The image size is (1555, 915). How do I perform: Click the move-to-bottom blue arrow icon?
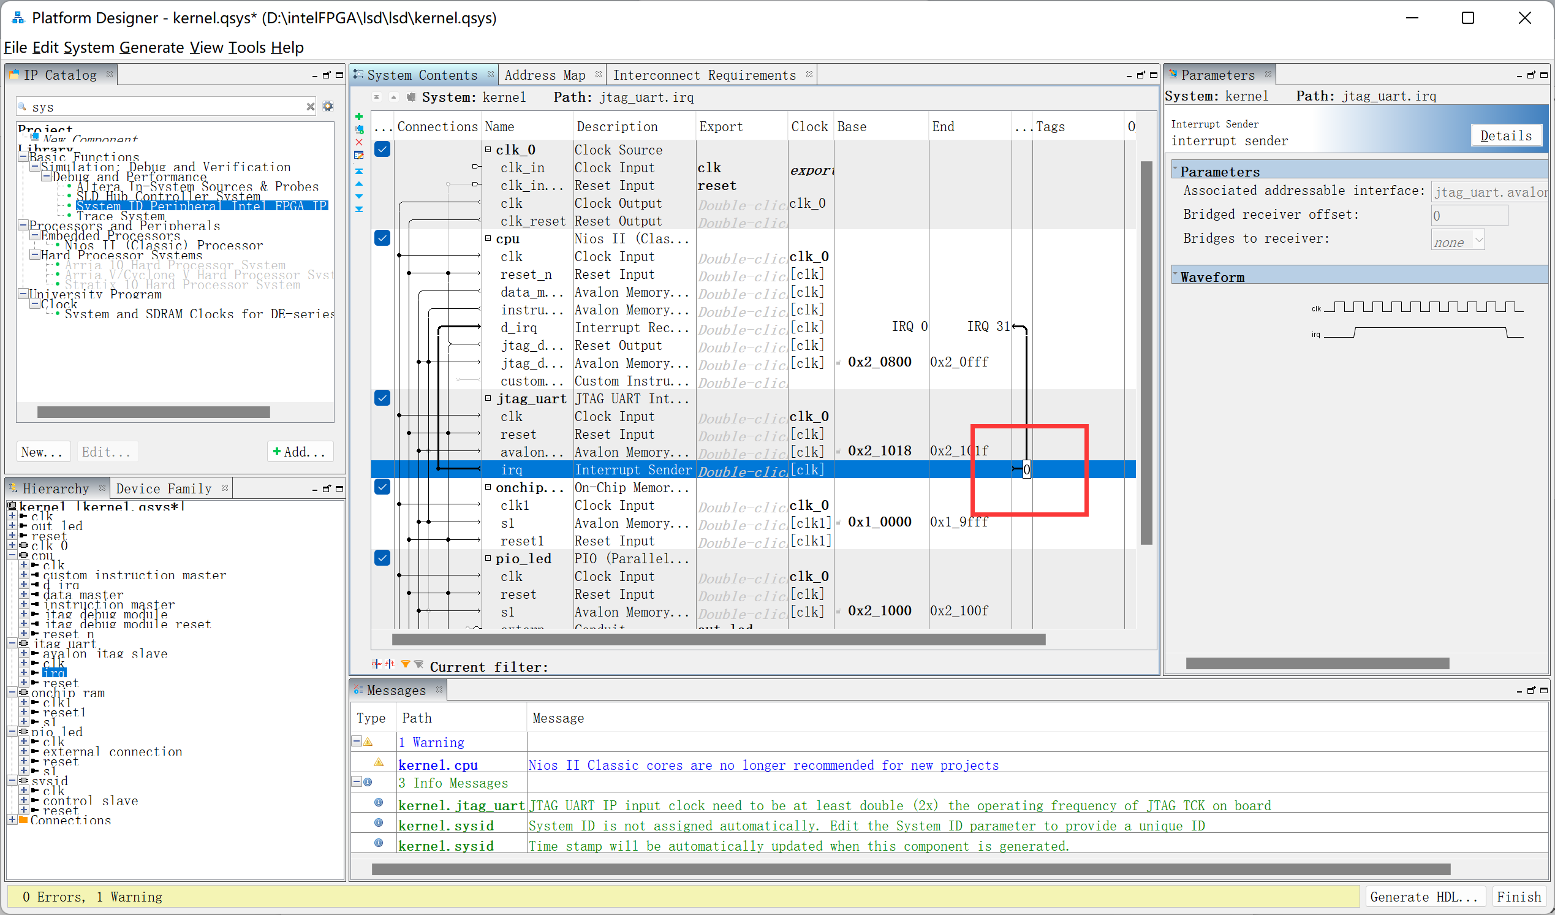click(359, 210)
